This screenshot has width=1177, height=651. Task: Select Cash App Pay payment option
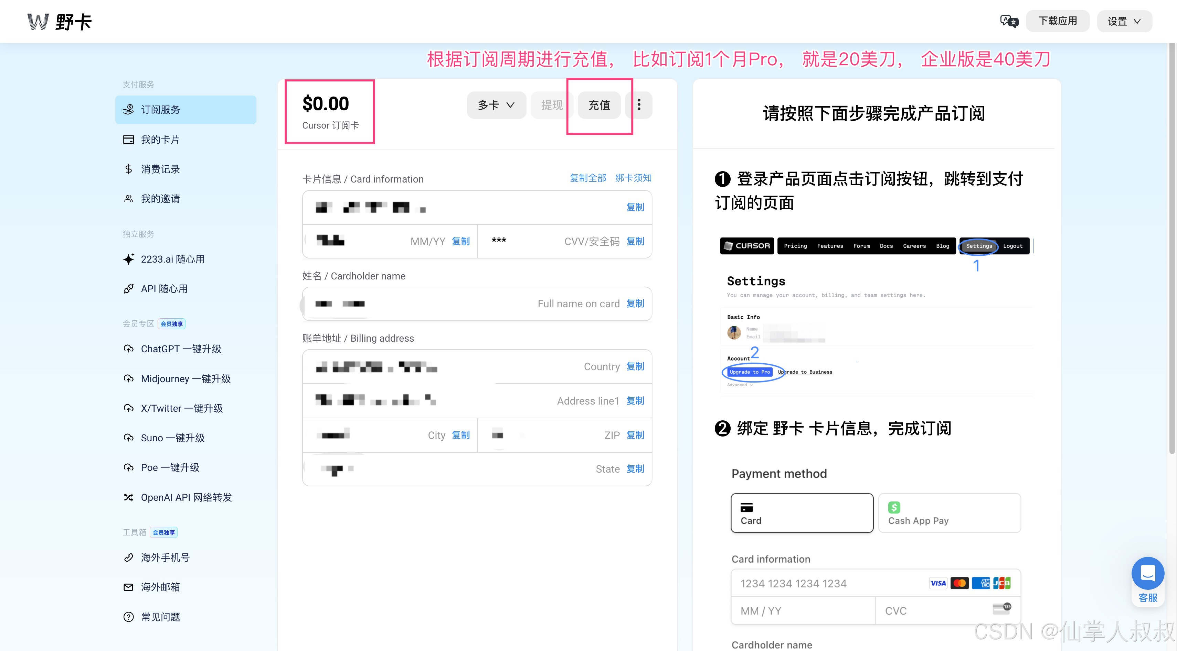click(949, 513)
